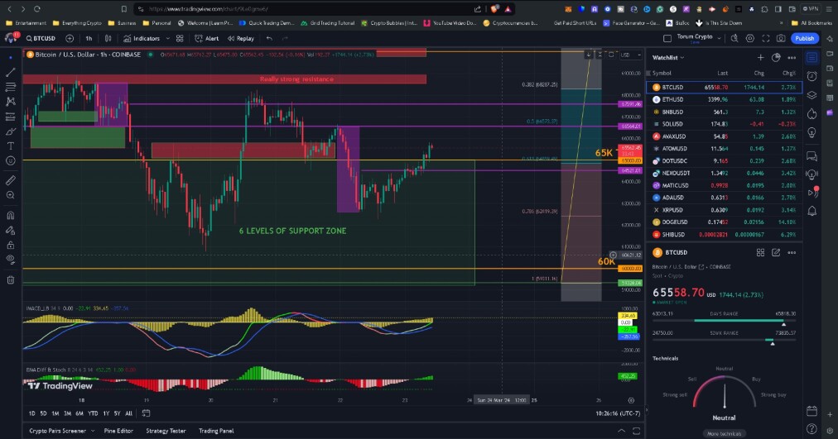Viewport: 838px width, 439px height.
Task: Select the Text tool in drawing toolbar
Action: (x=10, y=146)
